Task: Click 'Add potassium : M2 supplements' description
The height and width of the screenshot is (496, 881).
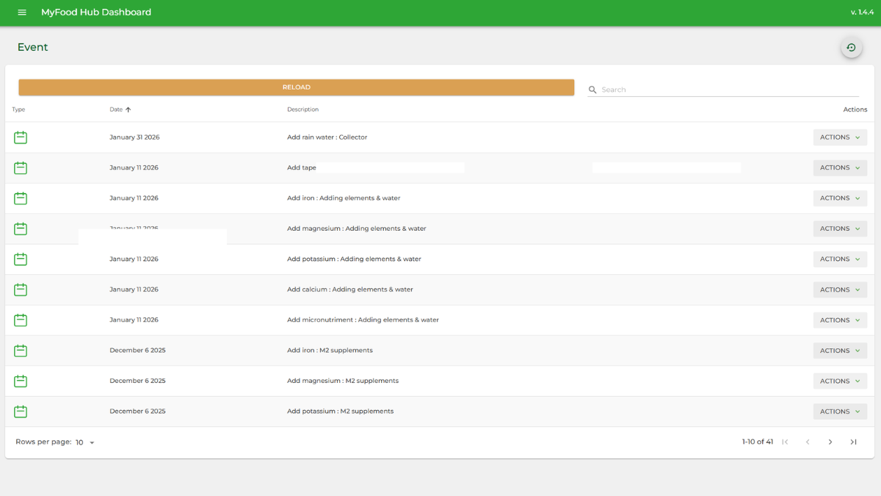Action: [x=340, y=411]
